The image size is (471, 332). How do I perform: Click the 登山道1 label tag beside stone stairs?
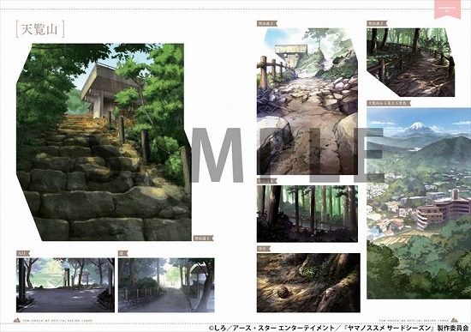(203, 238)
